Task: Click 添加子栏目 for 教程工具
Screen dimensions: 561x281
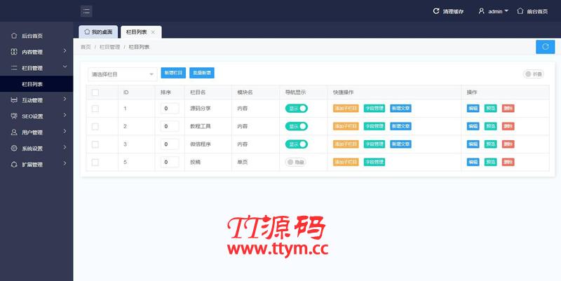Action: pos(346,126)
